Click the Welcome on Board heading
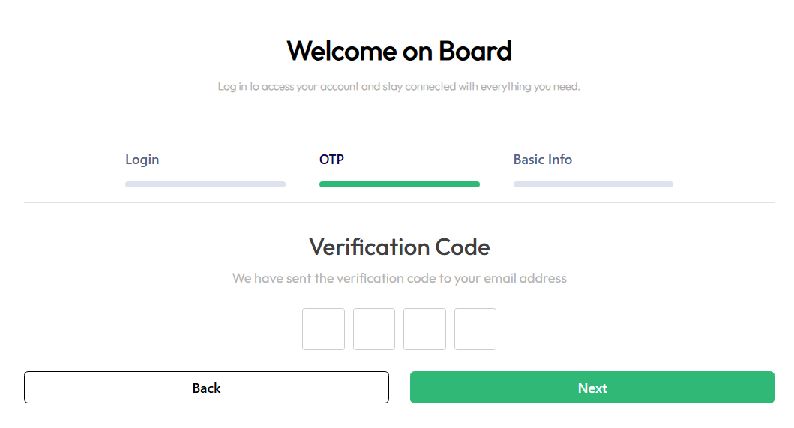The width and height of the screenshot is (794, 428). point(399,51)
